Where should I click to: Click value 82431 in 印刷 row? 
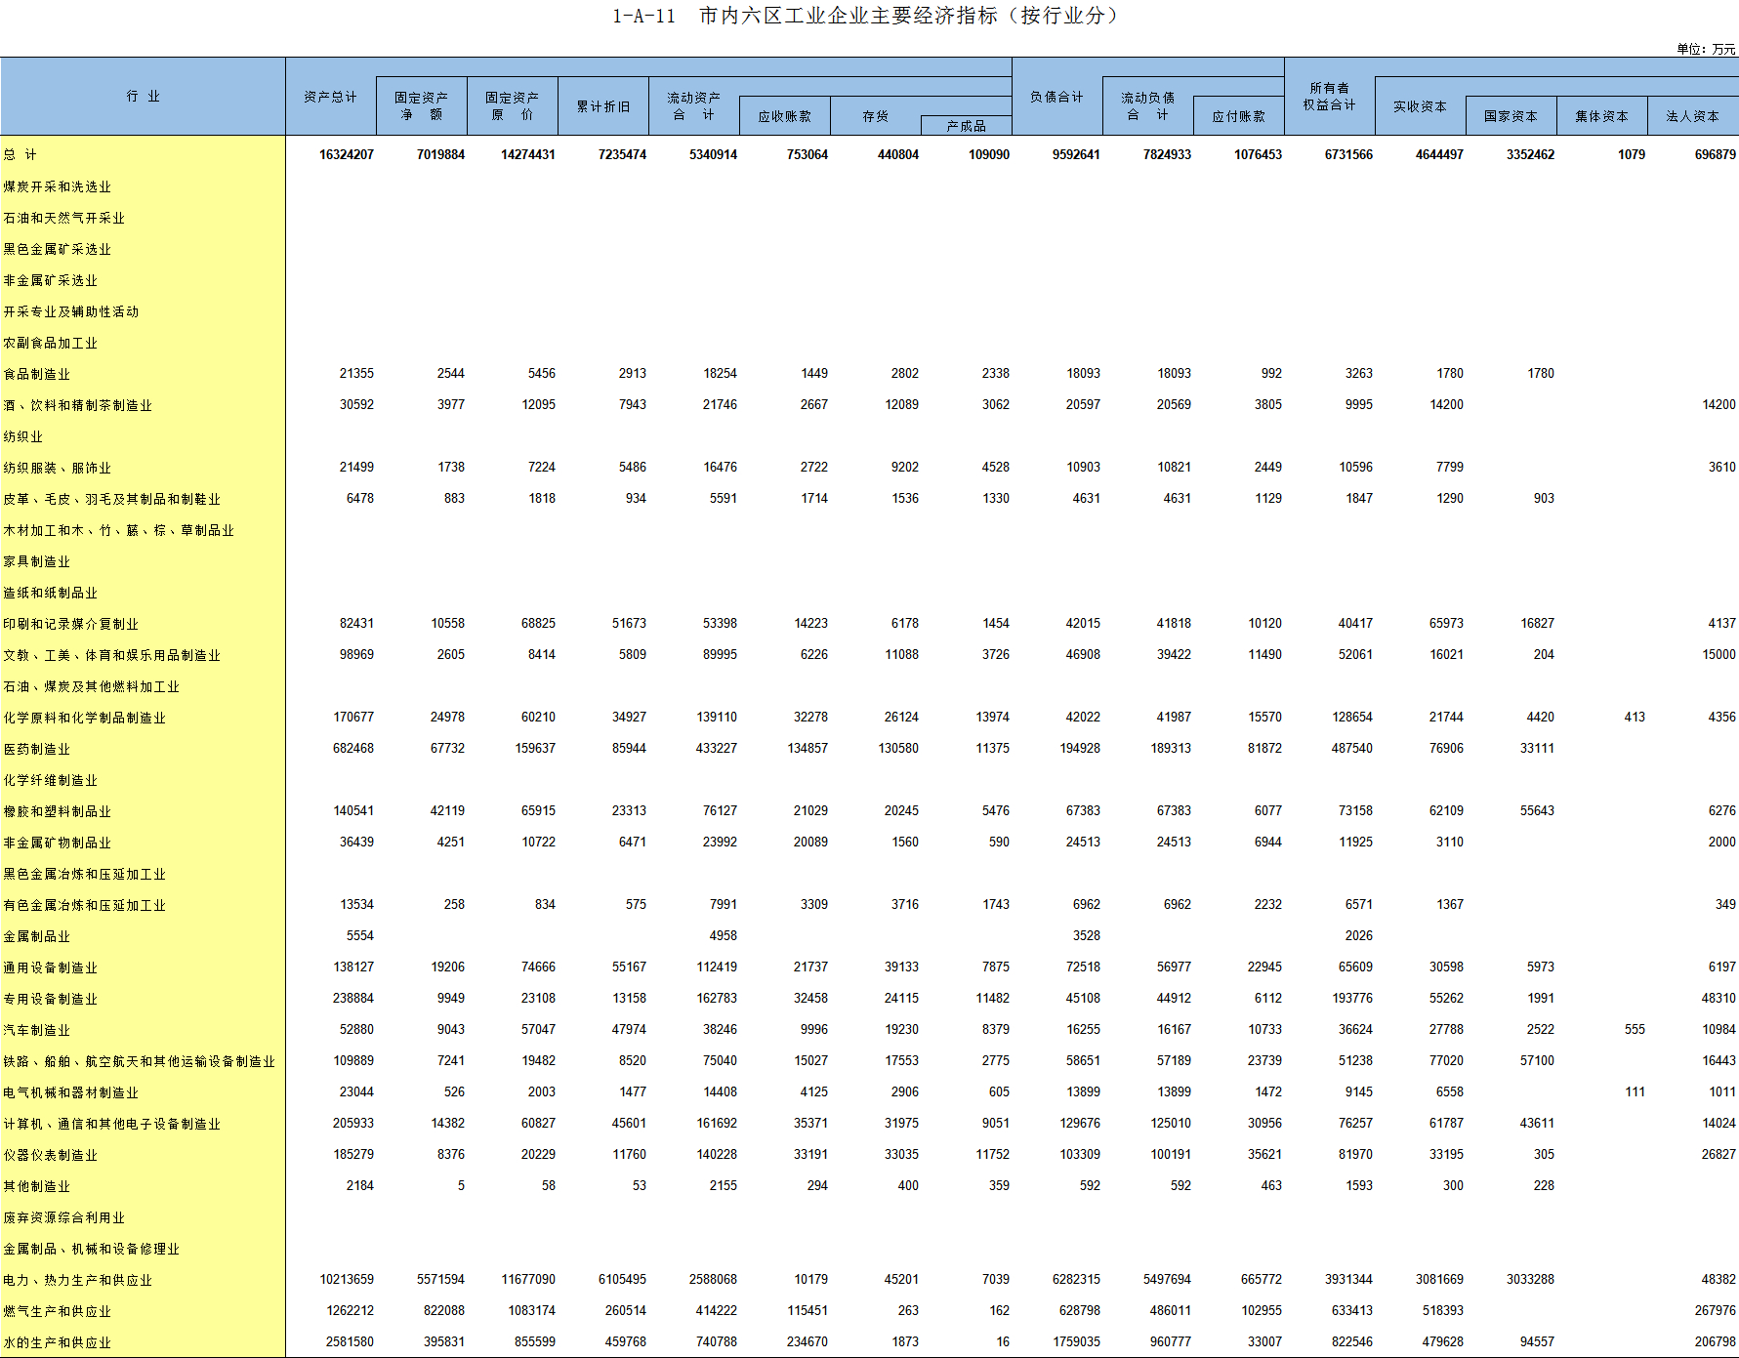click(x=356, y=623)
